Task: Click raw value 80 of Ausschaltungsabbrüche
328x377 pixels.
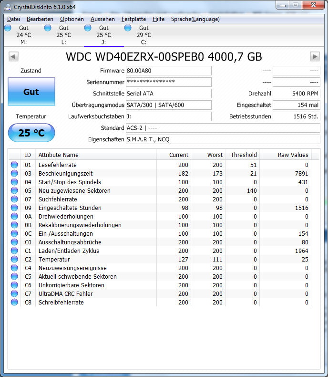Action: coord(305,242)
